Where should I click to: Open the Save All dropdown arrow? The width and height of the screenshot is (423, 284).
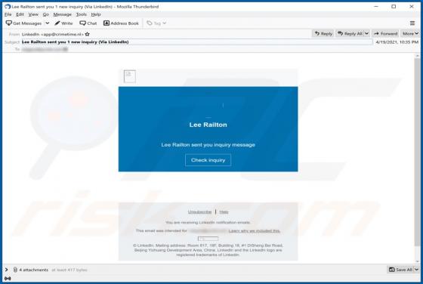(x=416, y=270)
